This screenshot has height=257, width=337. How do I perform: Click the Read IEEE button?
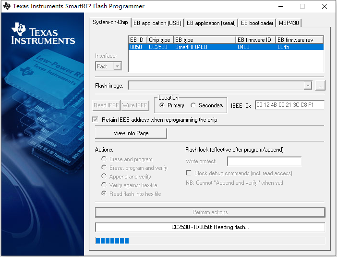(x=106, y=105)
